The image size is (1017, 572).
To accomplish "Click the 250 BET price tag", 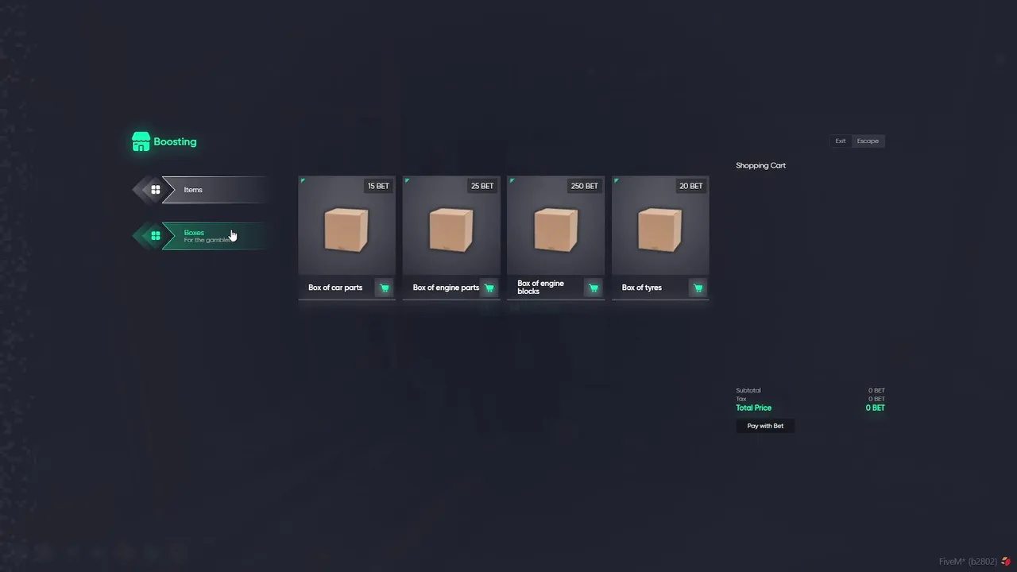I will [x=585, y=186].
